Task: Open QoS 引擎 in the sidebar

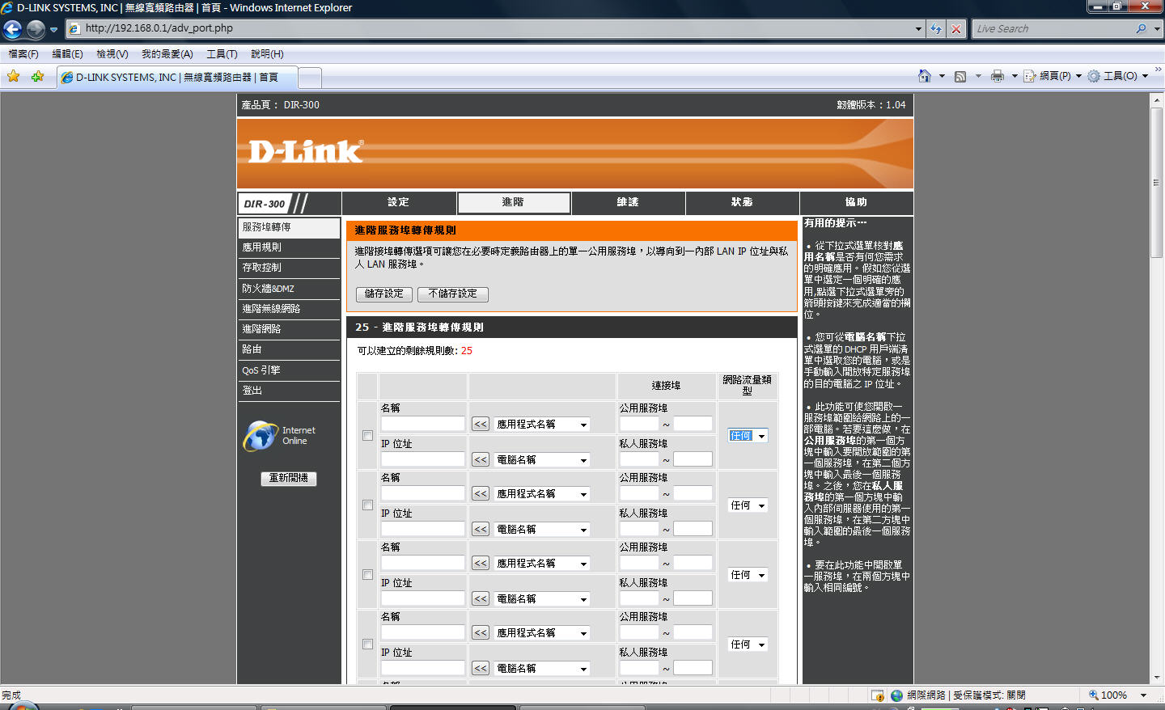Action: (289, 370)
